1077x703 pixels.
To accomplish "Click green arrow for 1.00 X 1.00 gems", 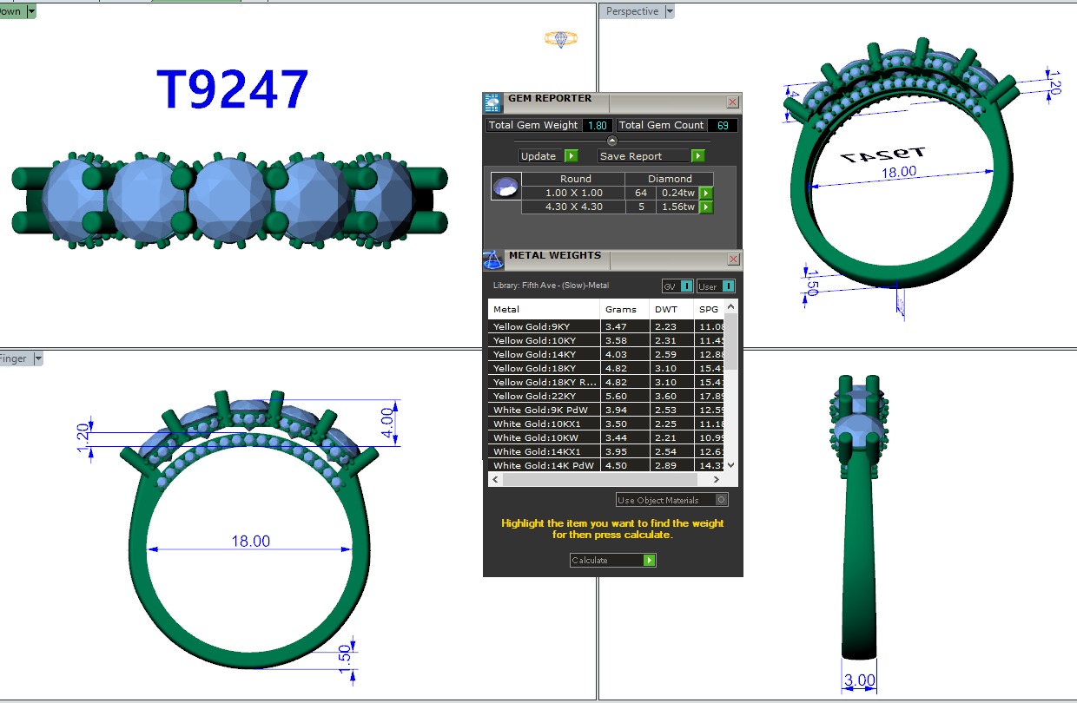I will (706, 193).
